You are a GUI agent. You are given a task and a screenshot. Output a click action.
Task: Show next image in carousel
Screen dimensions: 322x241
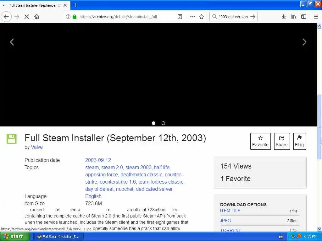304,42
